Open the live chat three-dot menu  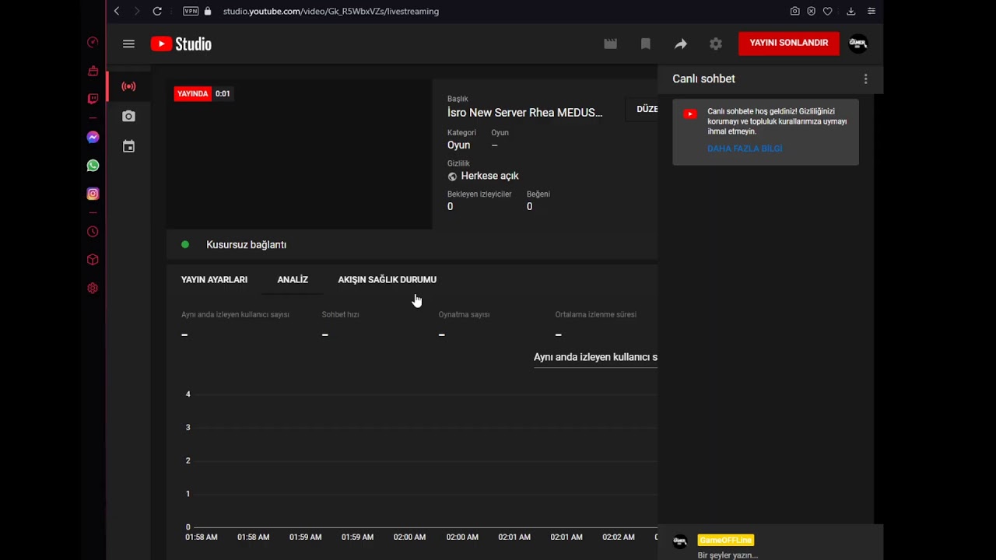[x=865, y=79]
